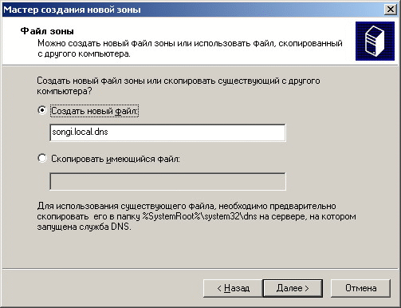Click the "Создать новый файл:" label text
This screenshot has width=401, height=308.
(94, 111)
